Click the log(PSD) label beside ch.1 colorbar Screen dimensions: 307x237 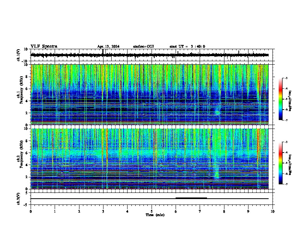coord(290,101)
